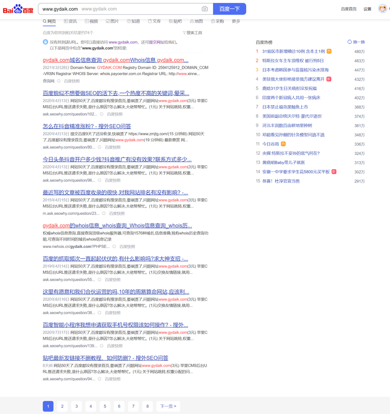Open hot topic 鹿晗31岁生日
Viewport: 390px width, 414px height.
pos(289,88)
